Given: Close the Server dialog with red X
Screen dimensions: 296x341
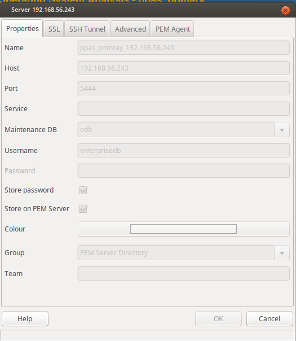Looking at the screenshot, I should [x=285, y=10].
